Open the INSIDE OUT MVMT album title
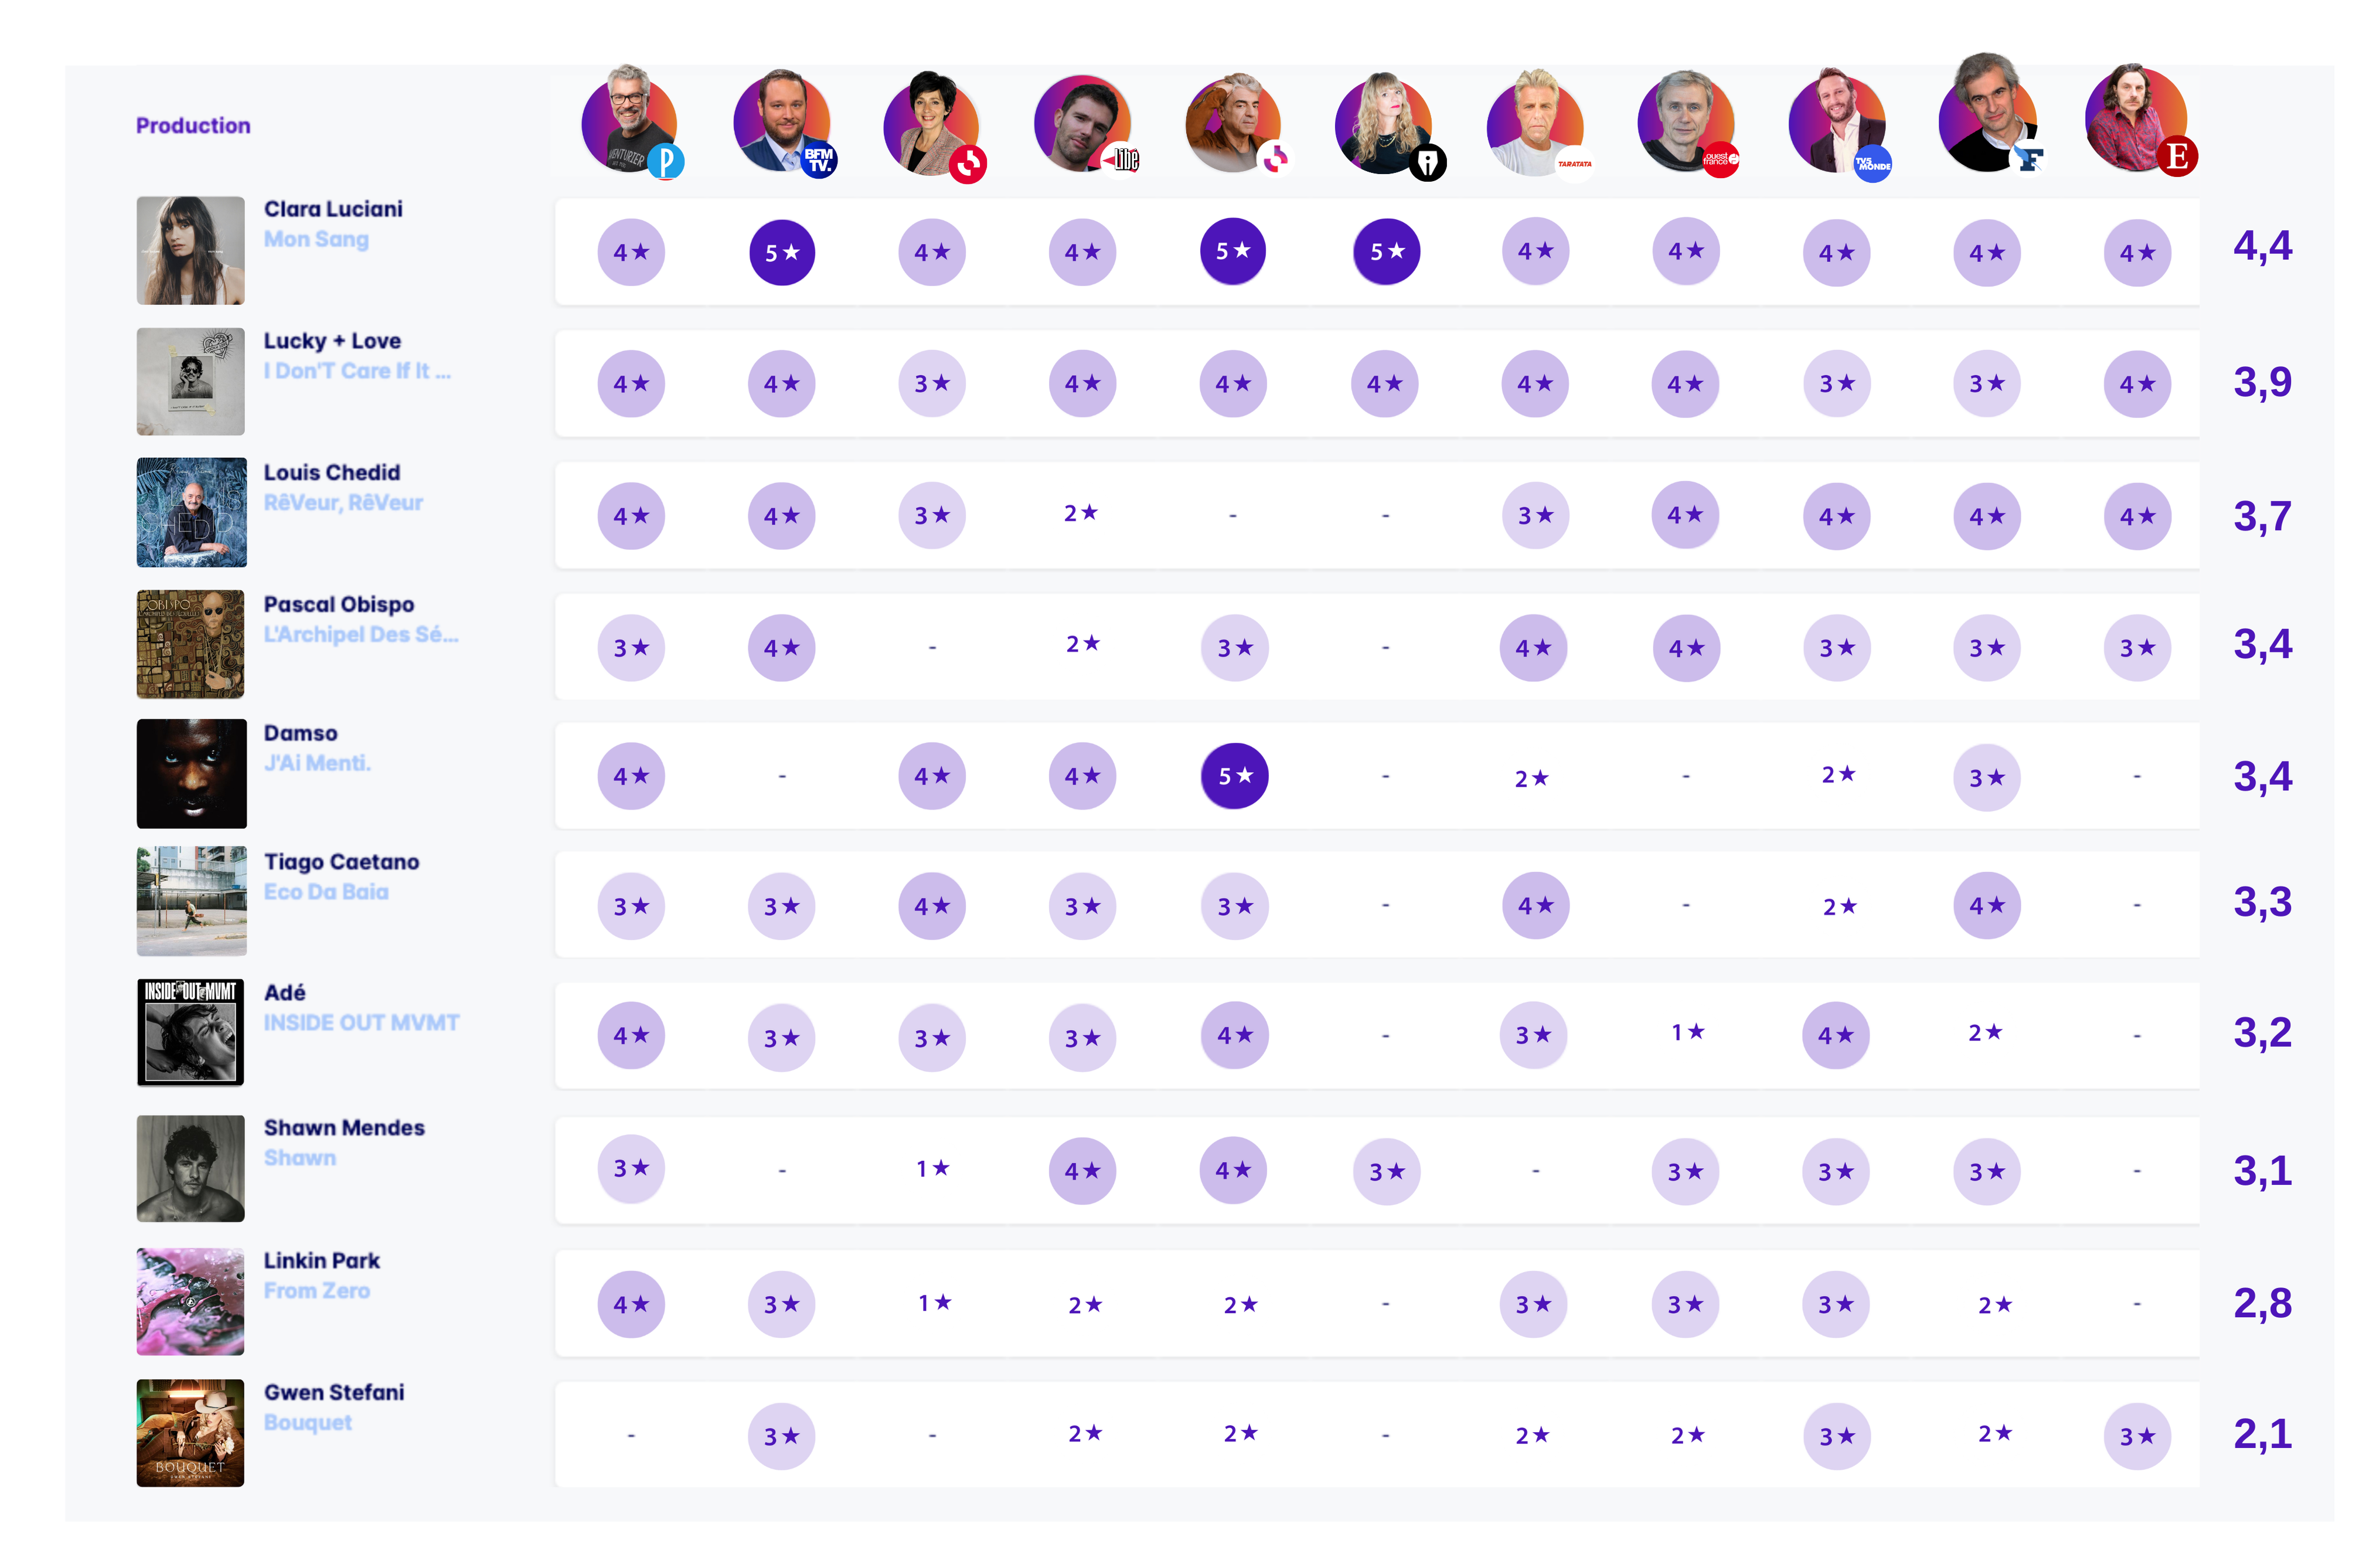 (x=361, y=1022)
